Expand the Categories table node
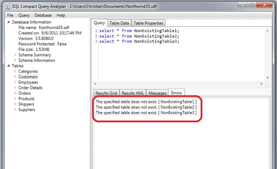This screenshot has width=277, height=169. coord(15,71)
